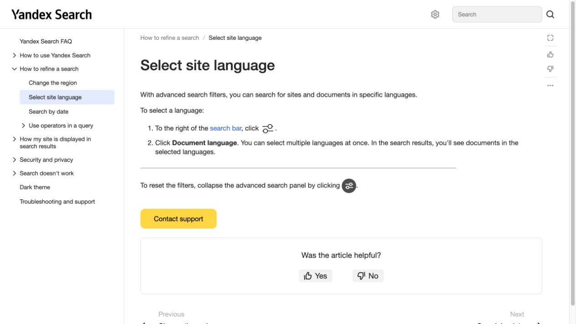Open the settings gear in the header
Viewport: 576px width, 324px height.
point(435,15)
